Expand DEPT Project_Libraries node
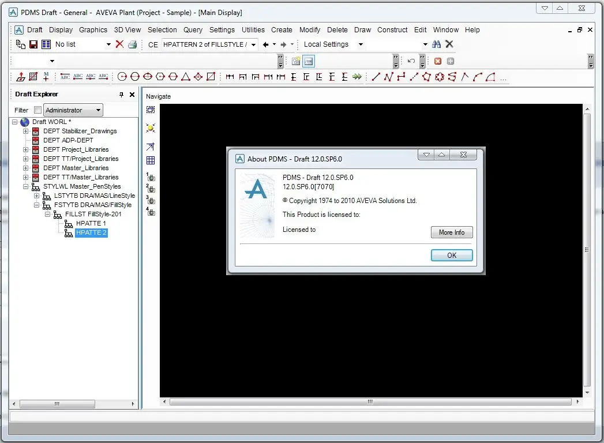This screenshot has height=443, width=604. click(26, 149)
